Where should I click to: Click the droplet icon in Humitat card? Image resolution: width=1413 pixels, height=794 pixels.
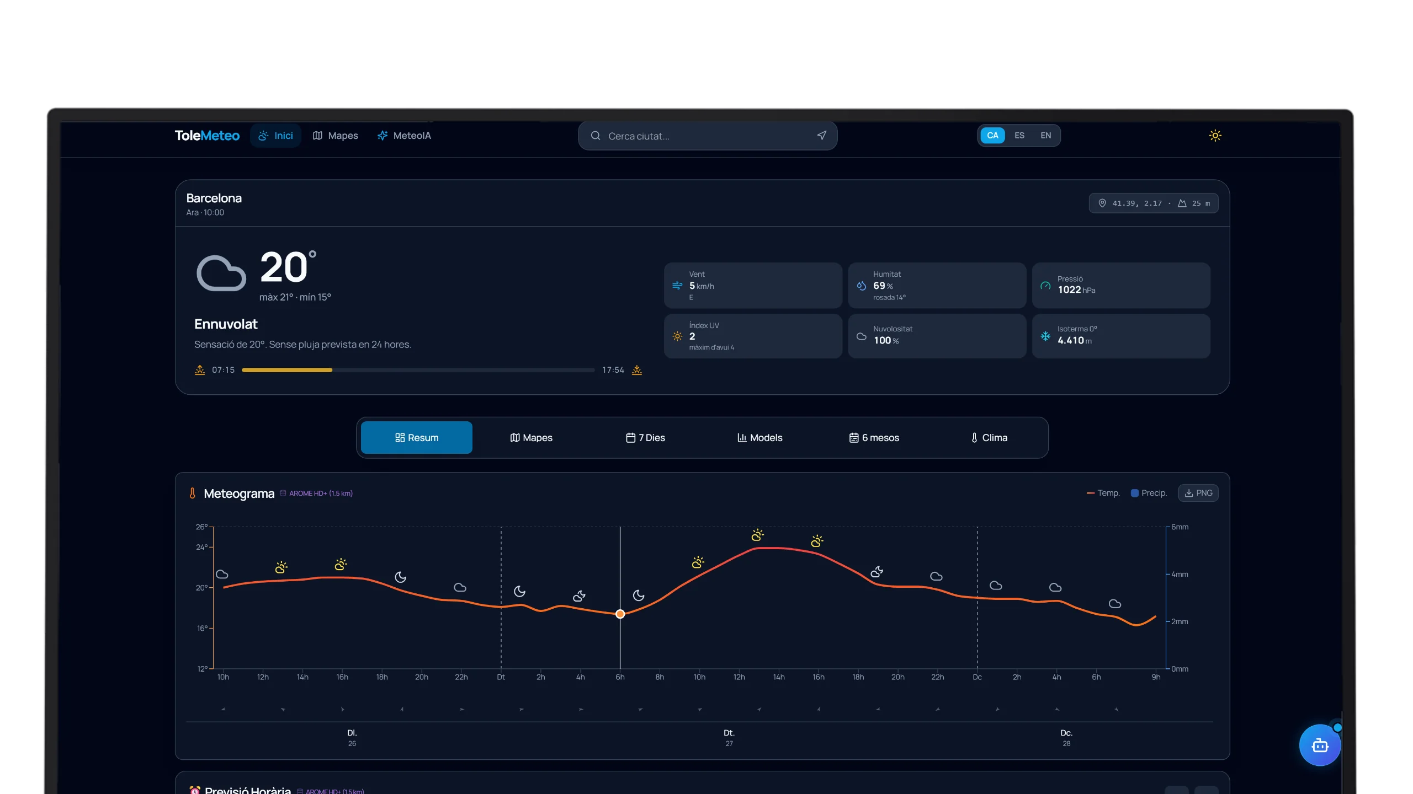tap(861, 286)
